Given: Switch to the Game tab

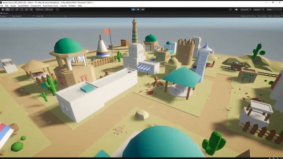Looking at the screenshot, I should click(x=4, y=13).
